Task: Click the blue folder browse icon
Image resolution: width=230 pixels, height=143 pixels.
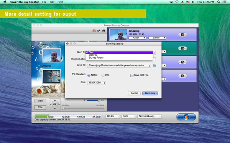Action: point(154,66)
